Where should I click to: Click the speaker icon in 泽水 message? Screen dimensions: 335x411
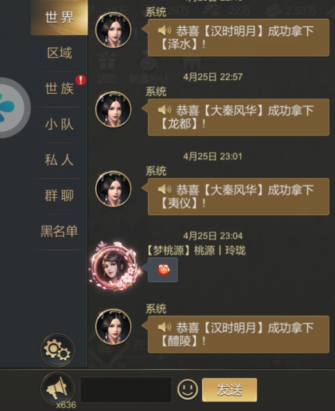[165, 31]
